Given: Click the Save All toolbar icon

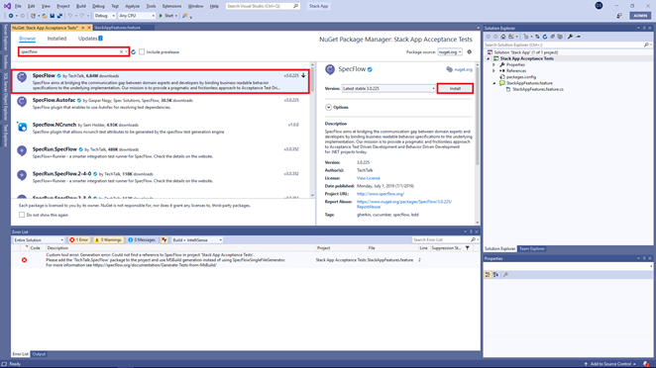Looking at the screenshot, I should pyautogui.click(x=59, y=16).
